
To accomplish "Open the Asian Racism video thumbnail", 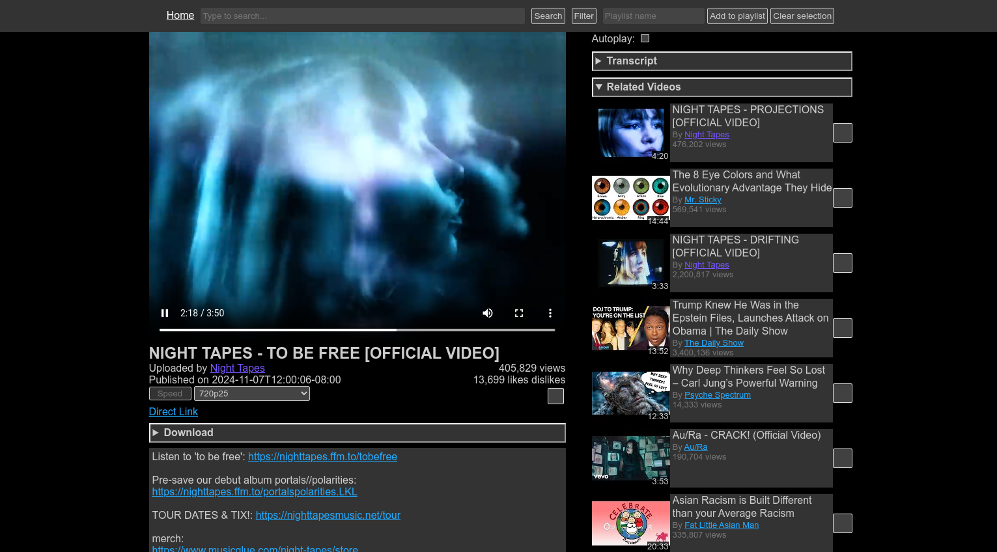I will click(630, 523).
